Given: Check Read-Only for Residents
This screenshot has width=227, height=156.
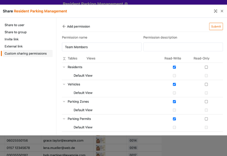Looking at the screenshot, I should [206, 67].
